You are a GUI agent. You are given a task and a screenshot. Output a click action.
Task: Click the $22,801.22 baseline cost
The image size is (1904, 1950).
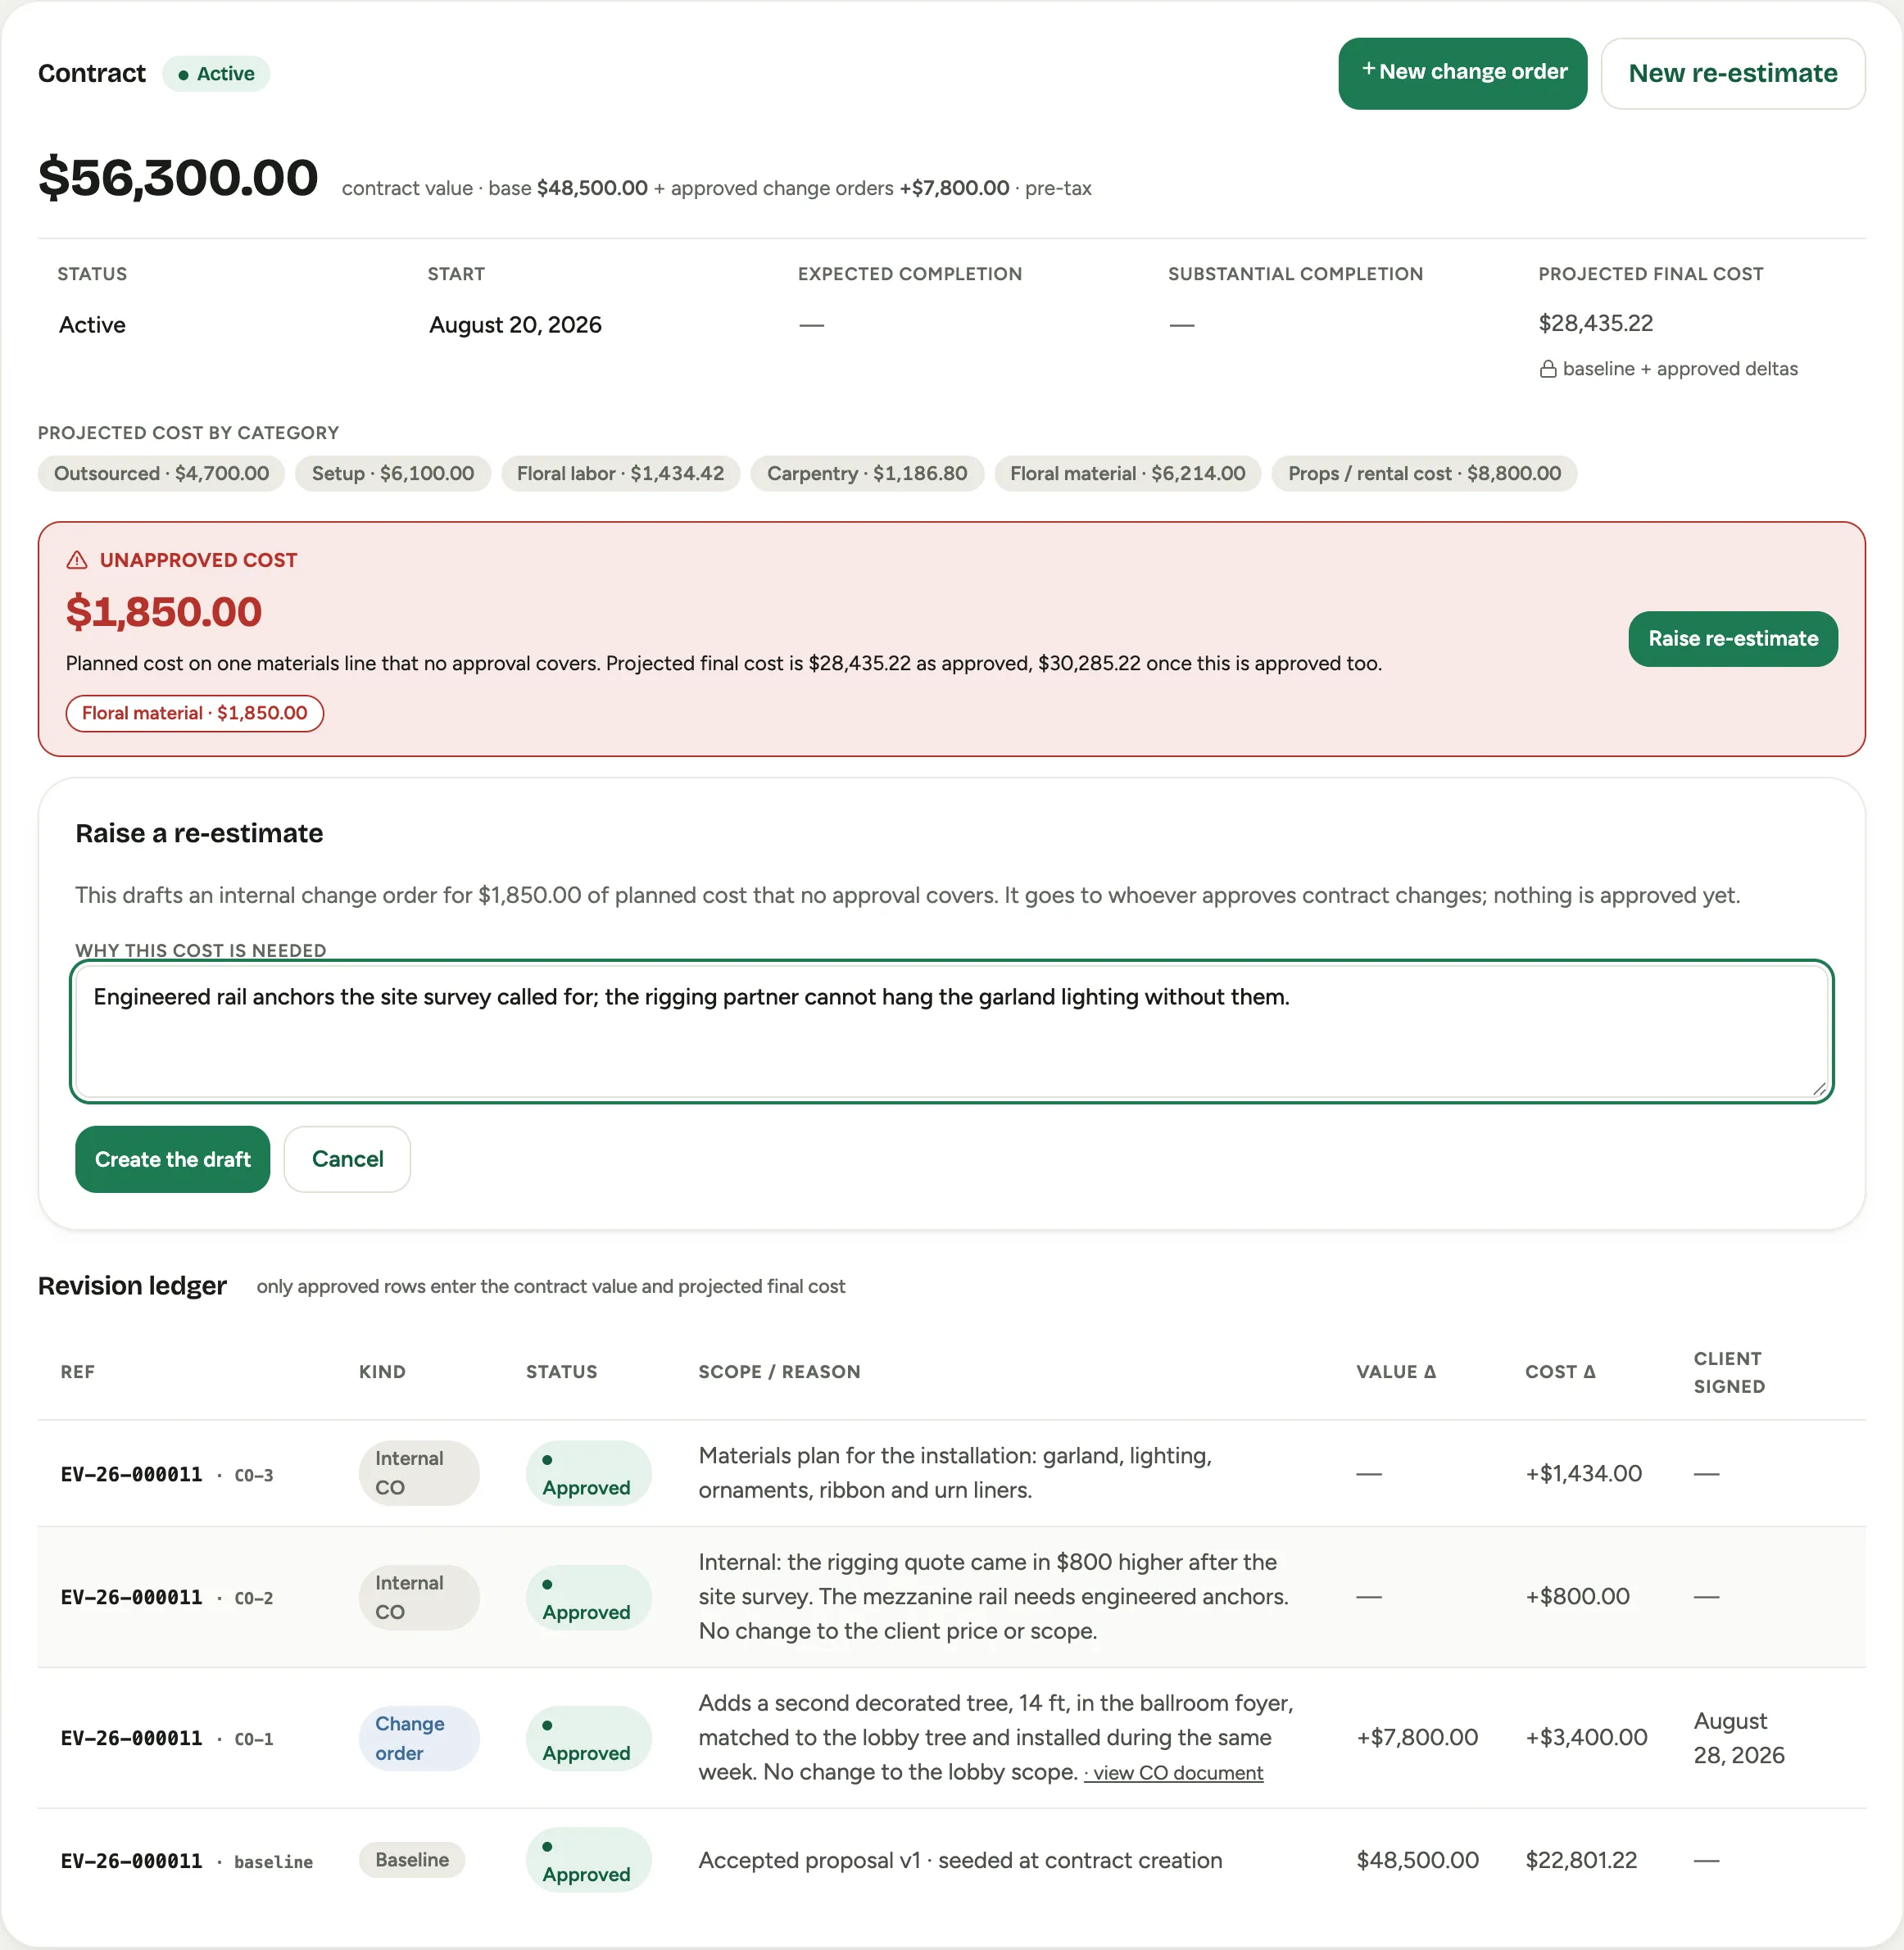click(1581, 1860)
